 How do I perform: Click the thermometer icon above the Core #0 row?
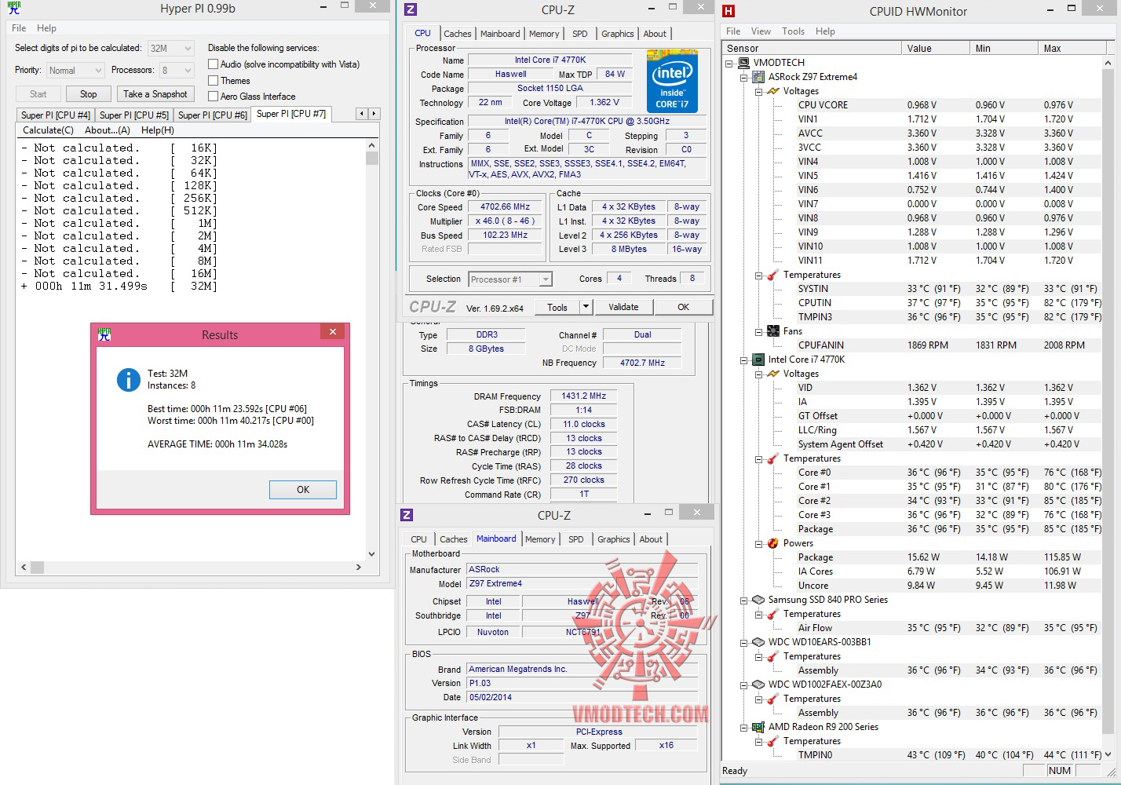click(x=773, y=458)
